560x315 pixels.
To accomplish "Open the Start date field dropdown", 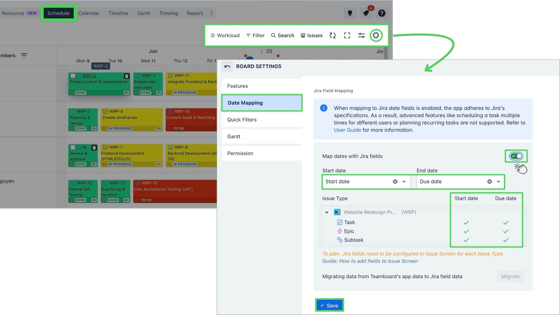I will (404, 181).
